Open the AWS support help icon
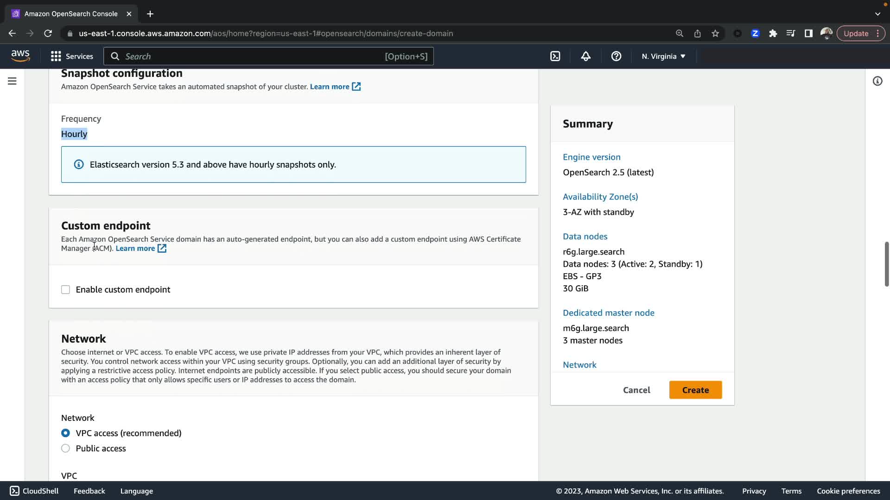890x500 pixels. click(x=616, y=56)
